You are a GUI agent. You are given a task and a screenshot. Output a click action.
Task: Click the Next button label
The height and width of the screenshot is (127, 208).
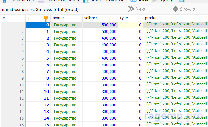[140, 9]
